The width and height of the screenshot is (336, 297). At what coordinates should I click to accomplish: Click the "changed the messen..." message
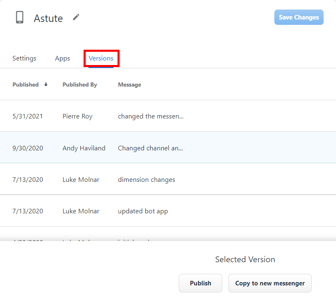point(151,116)
